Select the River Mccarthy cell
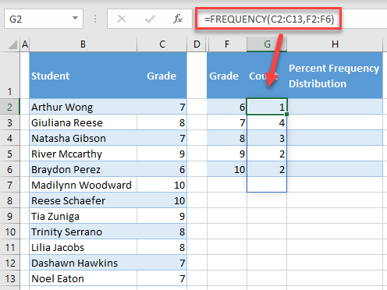Screen dimensions: 387x290 pyautogui.click(x=83, y=154)
